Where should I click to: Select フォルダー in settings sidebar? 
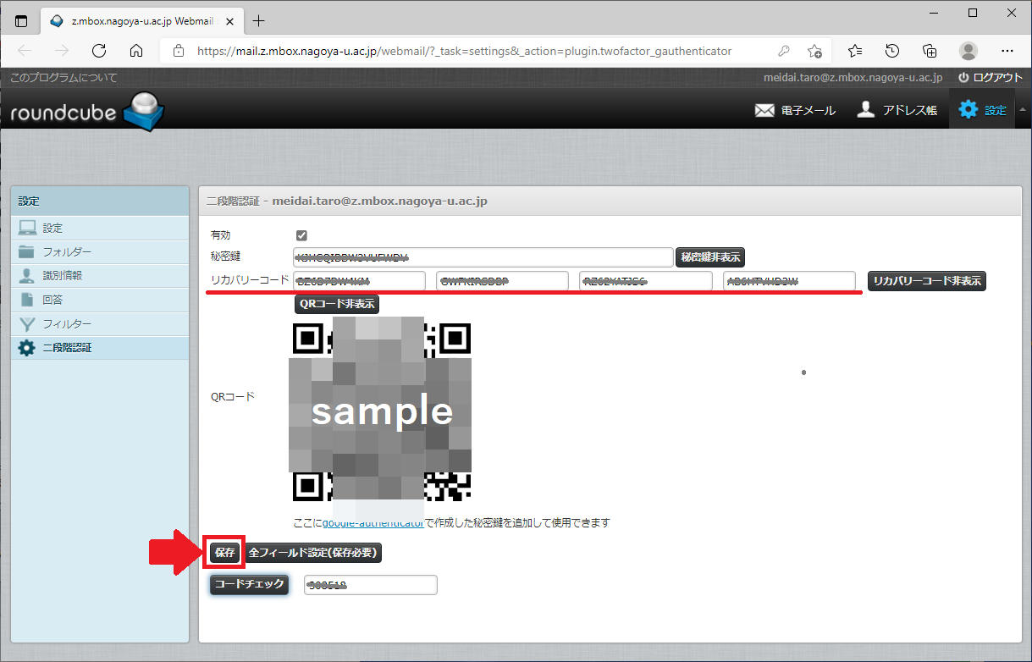click(x=67, y=252)
